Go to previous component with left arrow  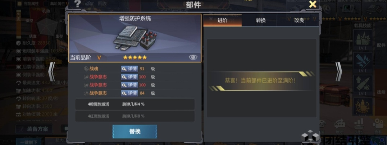(51, 72)
